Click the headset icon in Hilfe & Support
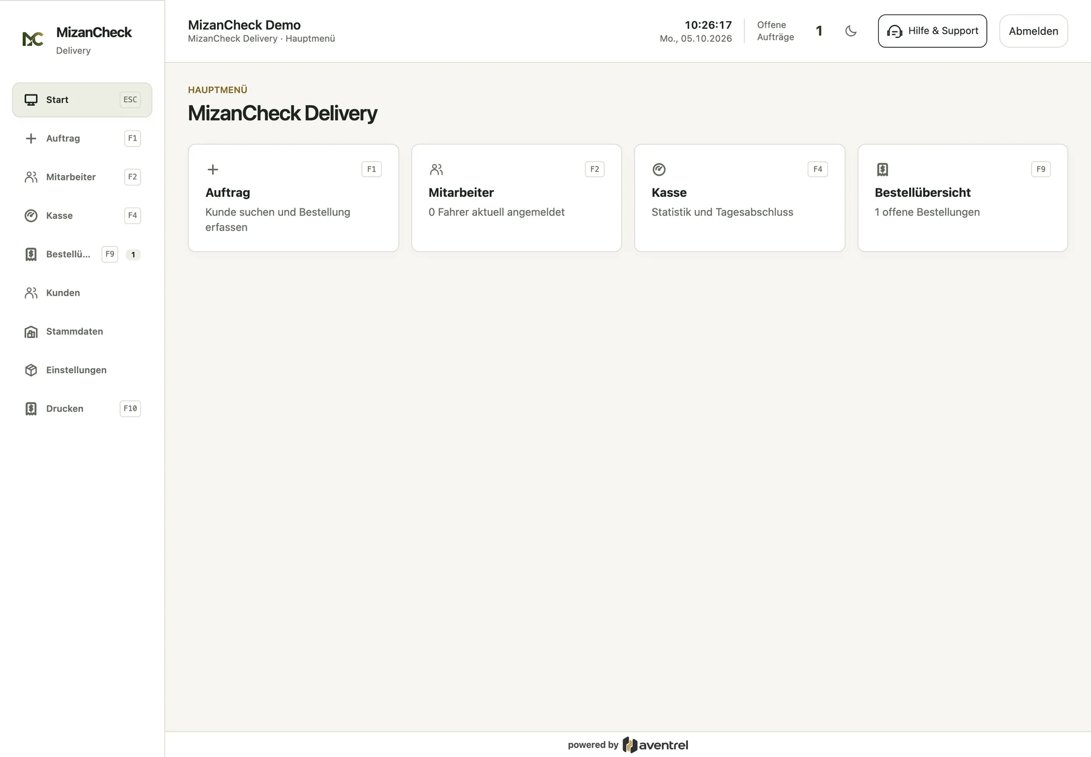The image size is (1091, 757). coord(895,31)
